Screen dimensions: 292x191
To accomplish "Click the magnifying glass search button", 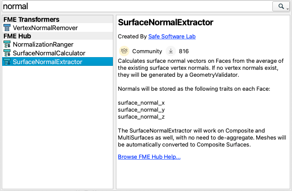I will tap(281, 7).
